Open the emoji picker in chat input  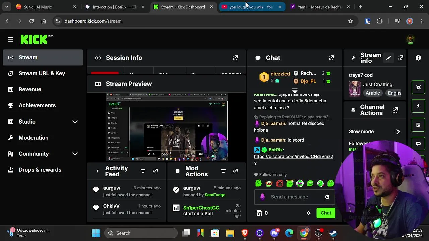click(x=327, y=197)
